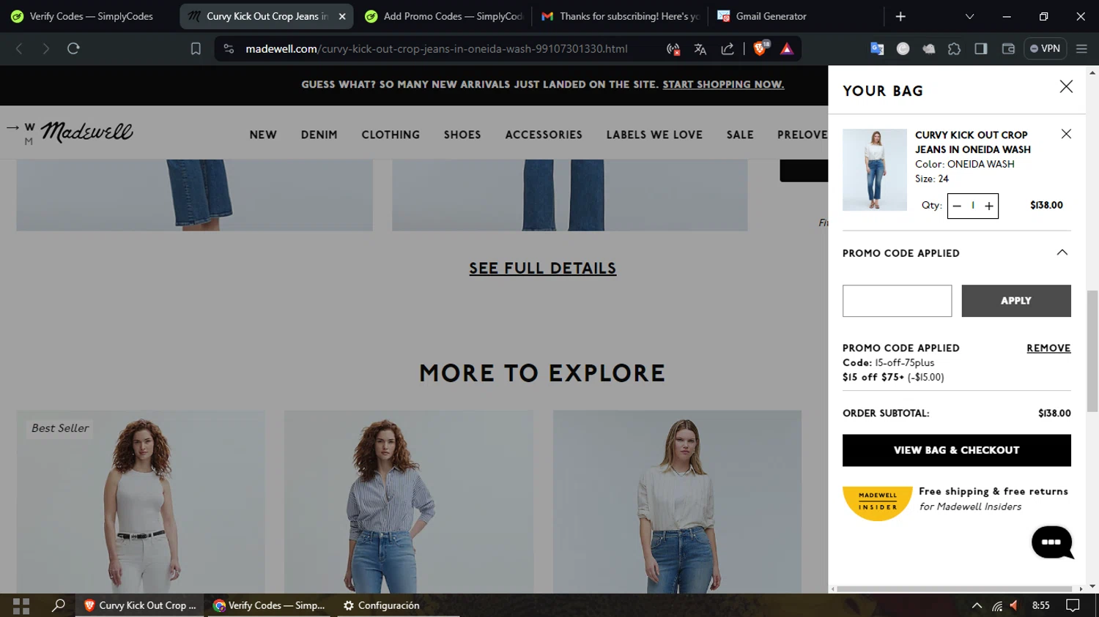Apply the promo code
The height and width of the screenshot is (617, 1099).
pyautogui.click(x=1015, y=301)
